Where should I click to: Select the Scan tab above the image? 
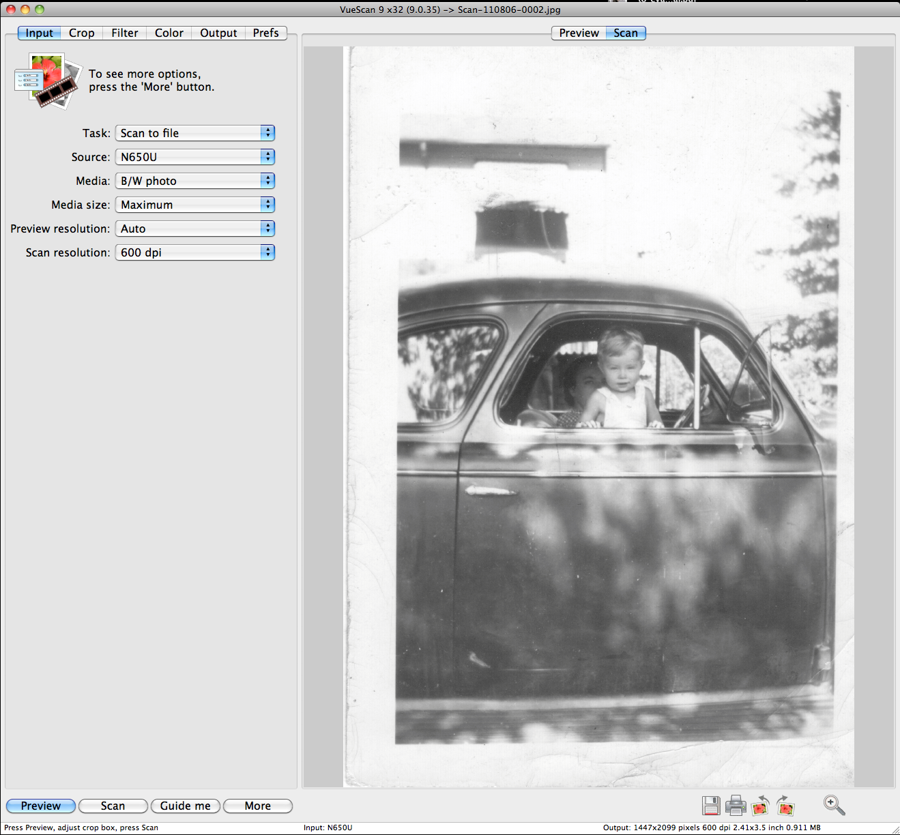[x=626, y=33]
